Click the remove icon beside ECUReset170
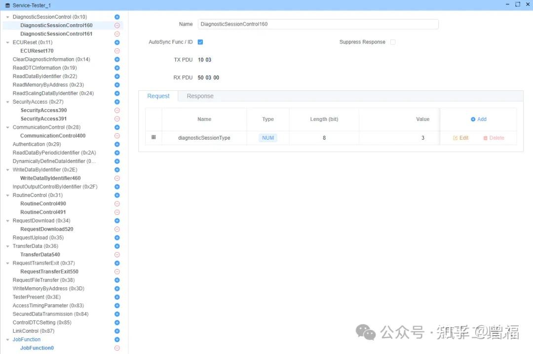The width and height of the screenshot is (533, 354). (117, 50)
